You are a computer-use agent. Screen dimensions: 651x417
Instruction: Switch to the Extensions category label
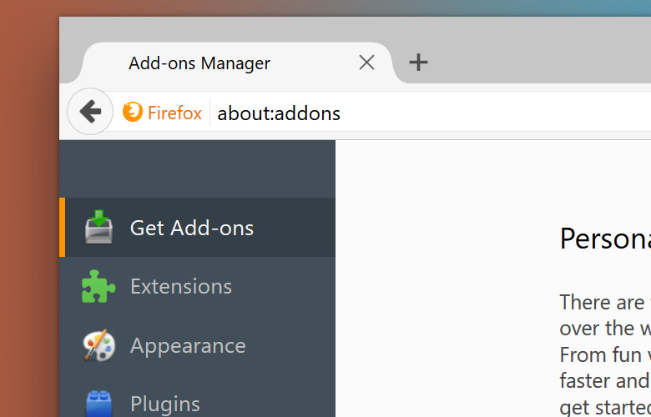[x=181, y=286]
